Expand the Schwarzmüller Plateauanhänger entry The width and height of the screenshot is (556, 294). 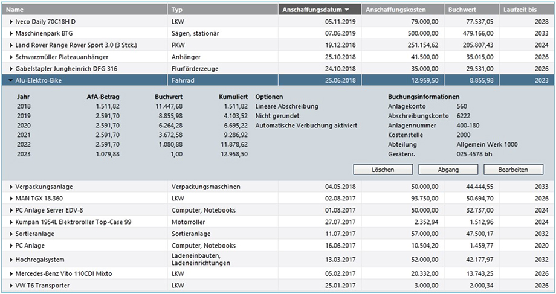[x=11, y=57]
